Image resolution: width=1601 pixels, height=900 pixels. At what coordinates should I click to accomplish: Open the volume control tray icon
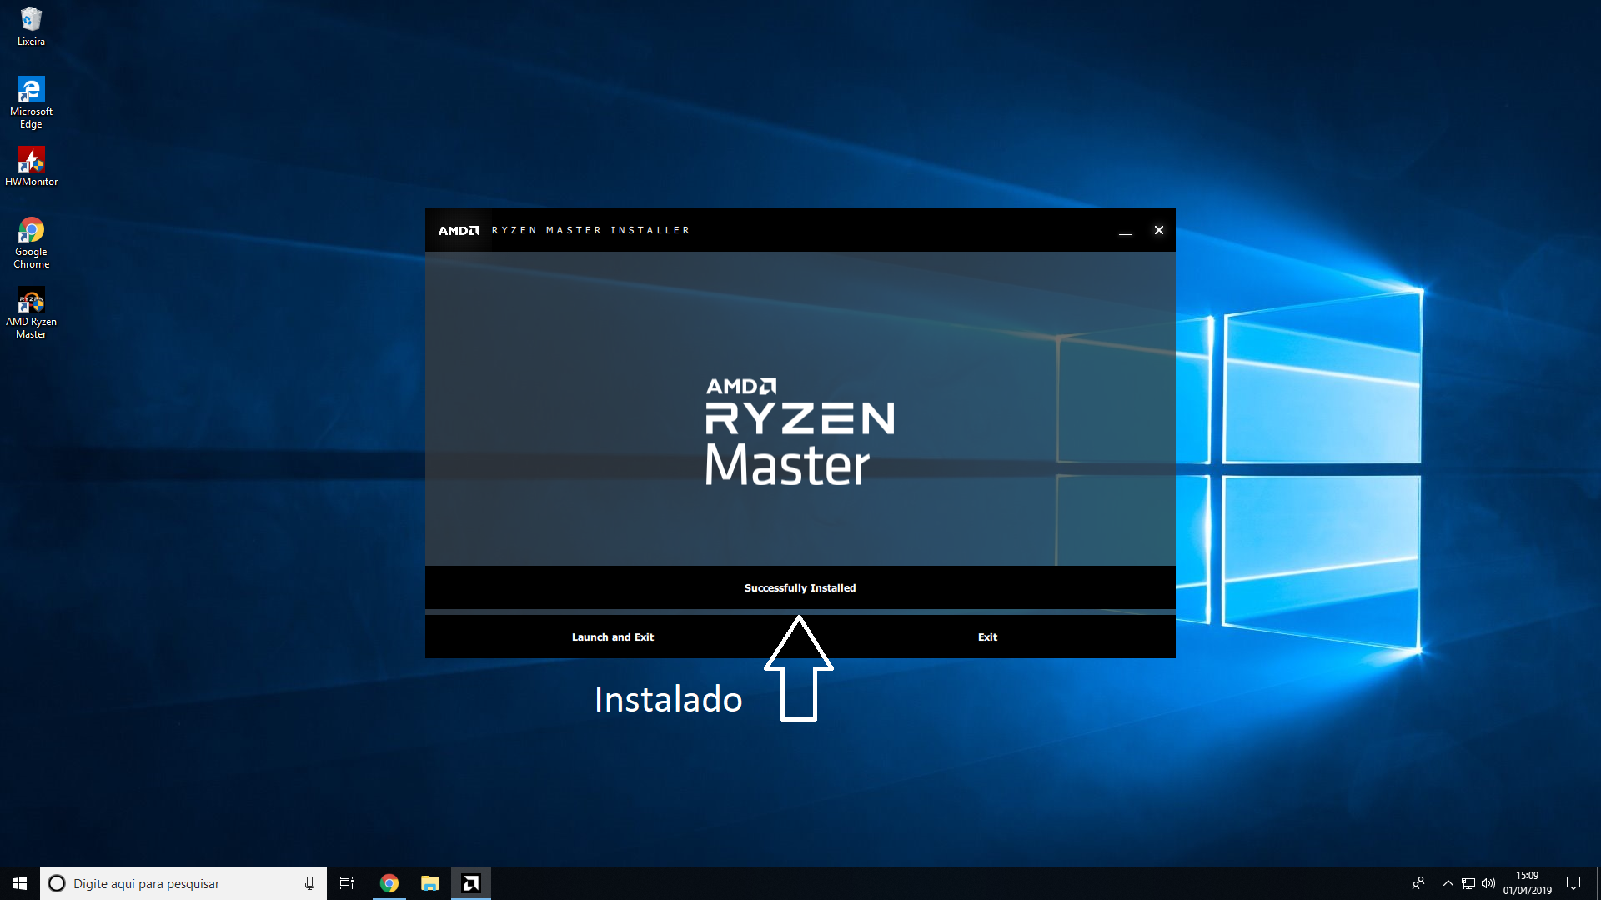click(x=1488, y=883)
